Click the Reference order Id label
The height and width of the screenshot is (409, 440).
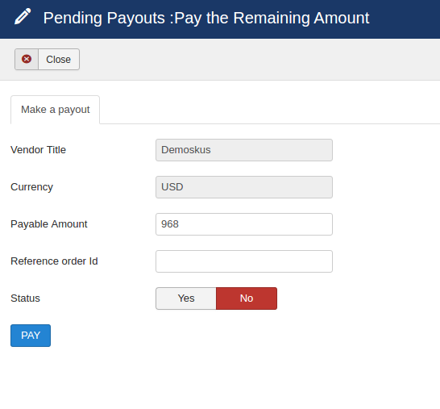(54, 261)
